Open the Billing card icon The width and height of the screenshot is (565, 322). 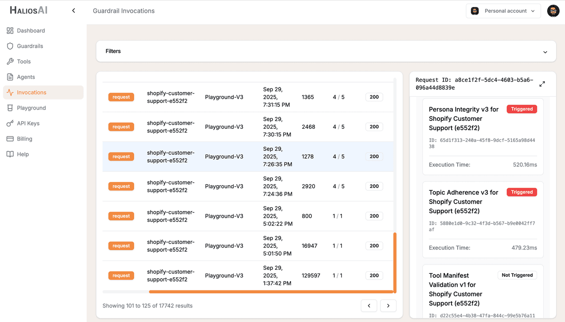coord(10,139)
